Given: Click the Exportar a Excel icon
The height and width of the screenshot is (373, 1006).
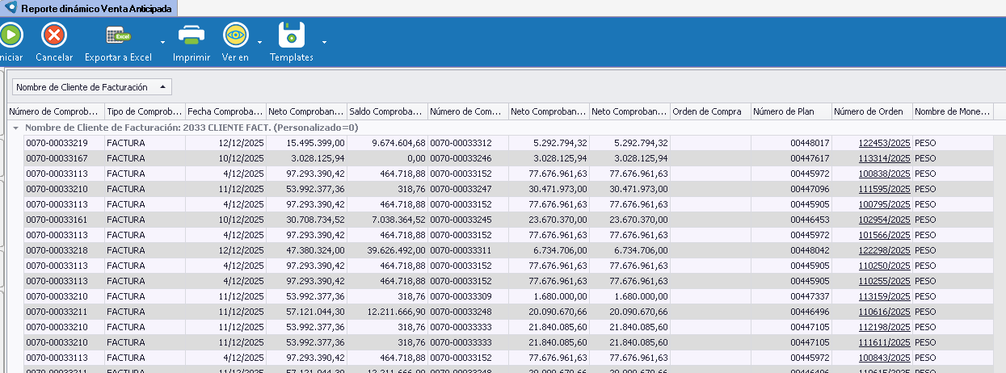Looking at the screenshot, I should coord(119,36).
